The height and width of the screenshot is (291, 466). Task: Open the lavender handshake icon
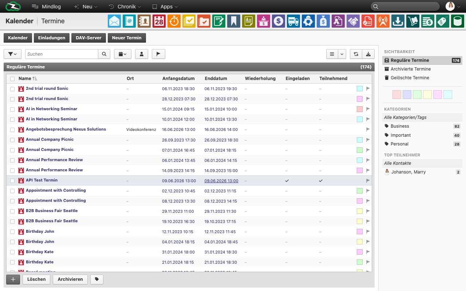[x=353, y=21]
